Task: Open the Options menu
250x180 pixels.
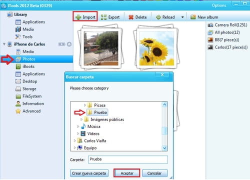Action: 219,5
